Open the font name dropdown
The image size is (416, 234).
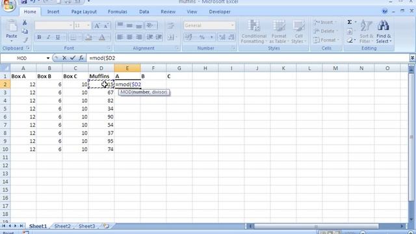tap(71, 25)
